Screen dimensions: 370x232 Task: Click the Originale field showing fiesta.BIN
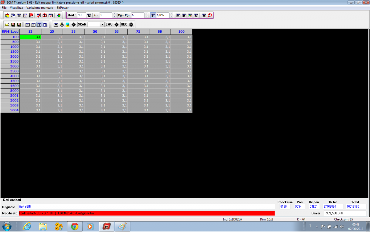click(x=146, y=207)
